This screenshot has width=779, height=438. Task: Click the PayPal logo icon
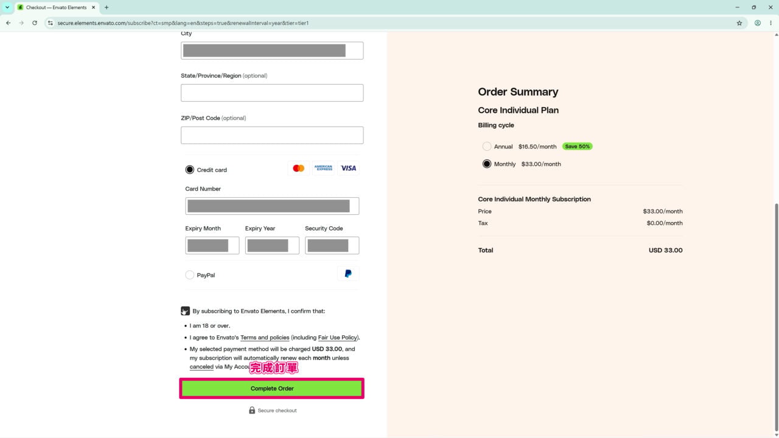[348, 274]
